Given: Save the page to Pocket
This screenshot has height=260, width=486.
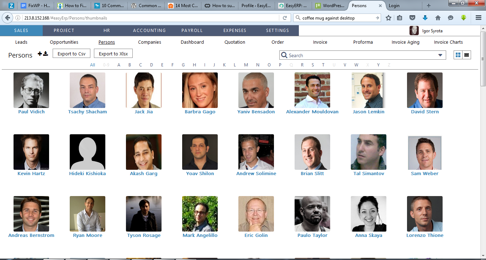Looking at the screenshot, I should [412, 18].
